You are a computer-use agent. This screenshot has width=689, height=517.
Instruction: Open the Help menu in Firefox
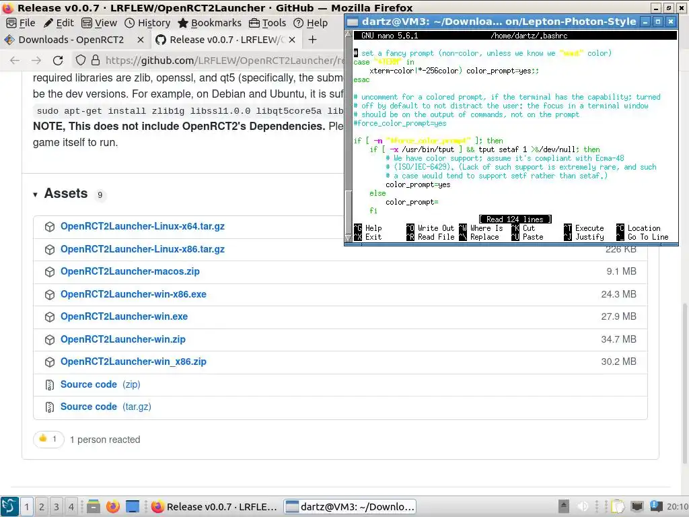click(310, 23)
